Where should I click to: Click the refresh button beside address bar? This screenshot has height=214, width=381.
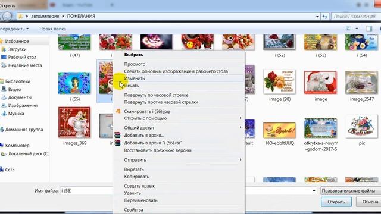[x=324, y=17]
